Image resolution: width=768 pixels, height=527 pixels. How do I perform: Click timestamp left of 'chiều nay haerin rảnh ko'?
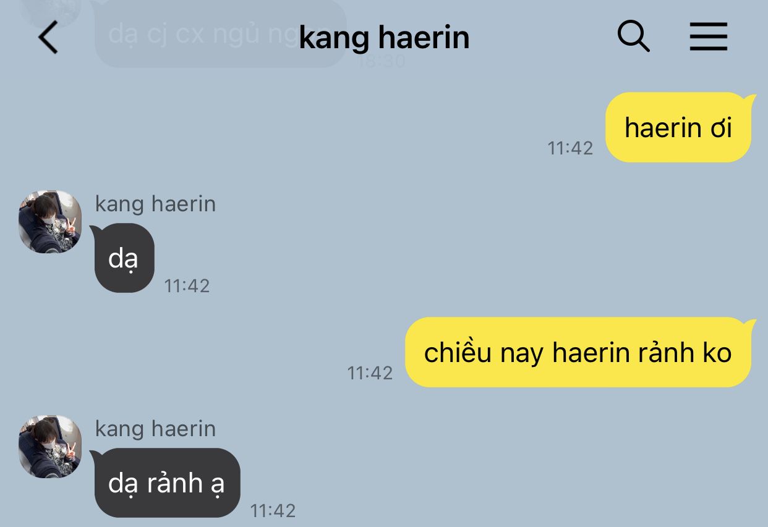tap(370, 373)
